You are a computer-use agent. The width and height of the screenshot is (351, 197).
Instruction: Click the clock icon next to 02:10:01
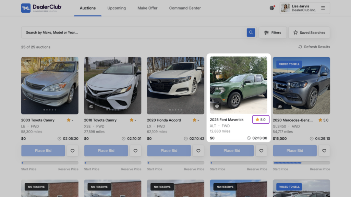pyautogui.click(x=123, y=138)
